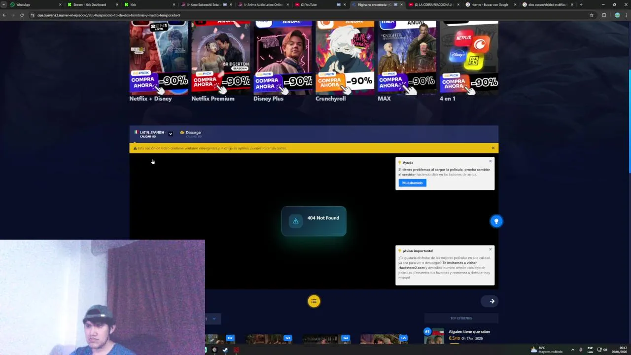This screenshot has width=631, height=355.
Task: Switch to Stream - Kick Dashboard tab
Action: [x=93, y=4]
